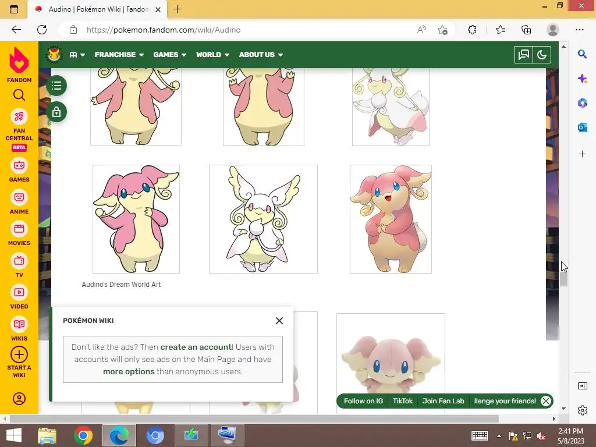Open Google Chrome from the taskbar
Screen dimensions: 596x447
click(x=83, y=435)
